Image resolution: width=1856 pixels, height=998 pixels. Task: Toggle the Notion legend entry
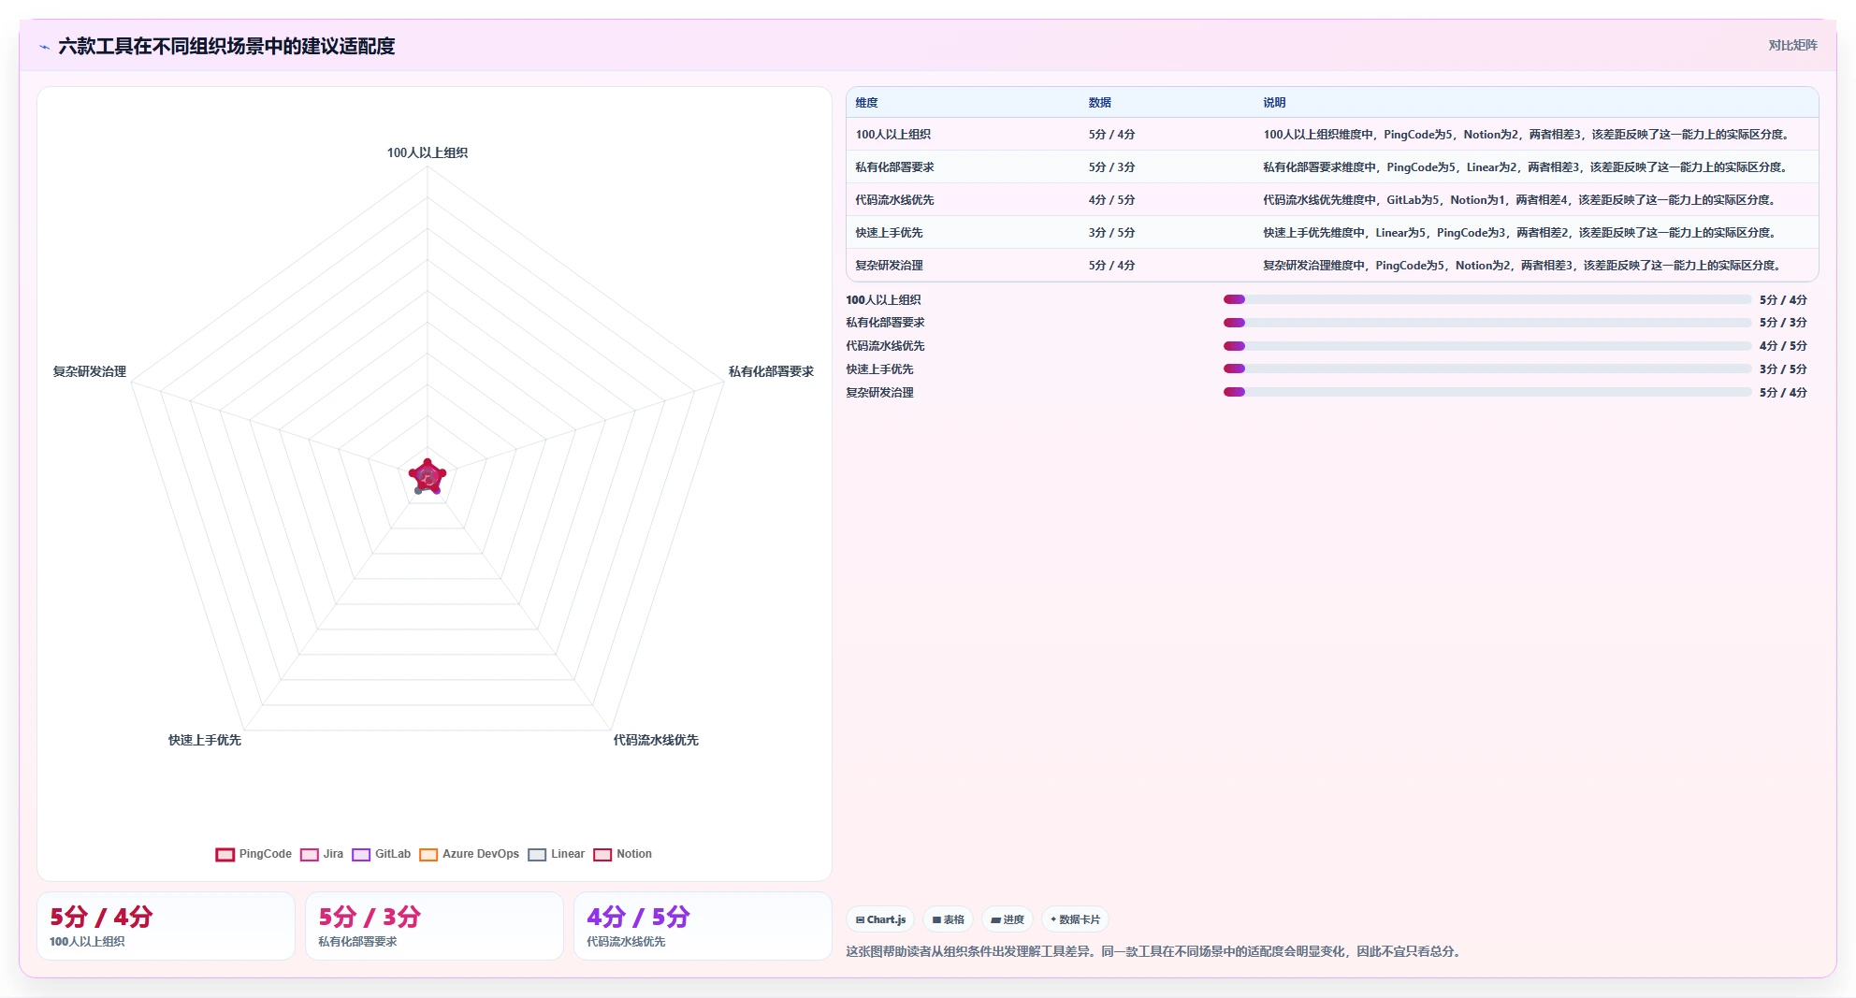pyautogui.click(x=622, y=854)
